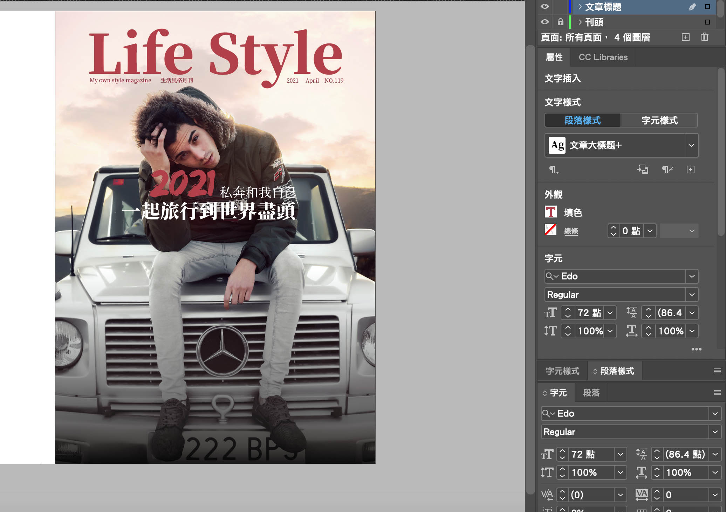The height and width of the screenshot is (512, 726).
Task: Click the bullets paragraph mark icon
Action: click(553, 169)
